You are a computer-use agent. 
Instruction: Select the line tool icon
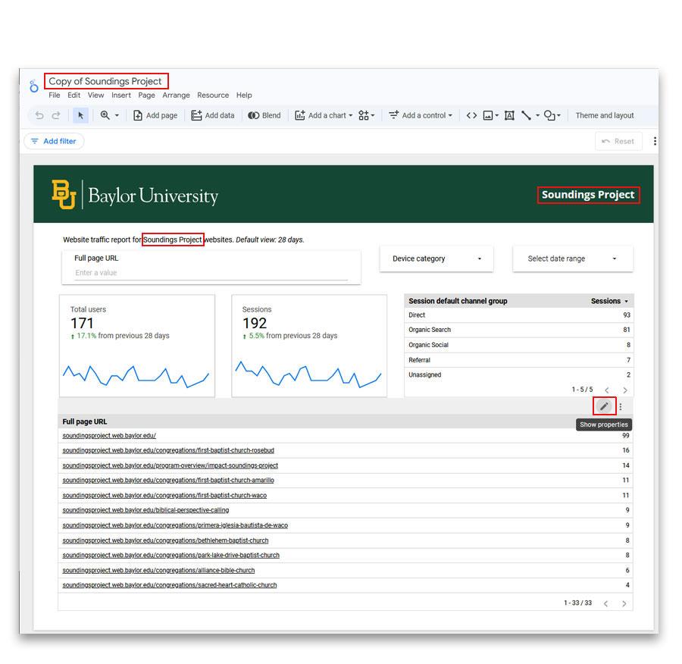coord(527,115)
